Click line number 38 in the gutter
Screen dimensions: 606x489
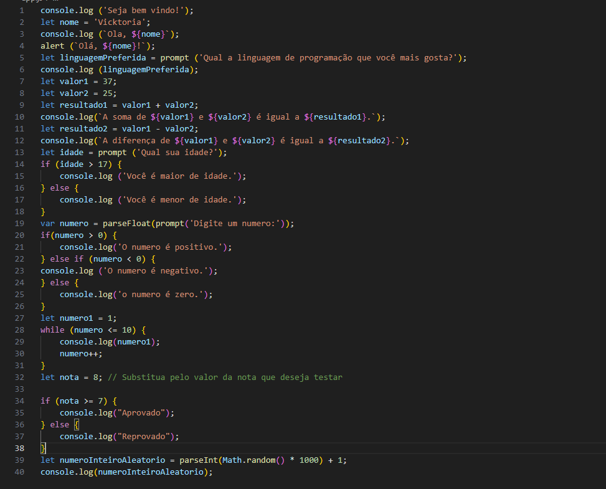pos(19,449)
